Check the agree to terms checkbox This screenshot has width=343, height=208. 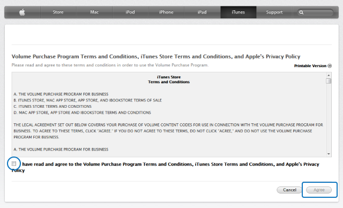(x=14, y=164)
